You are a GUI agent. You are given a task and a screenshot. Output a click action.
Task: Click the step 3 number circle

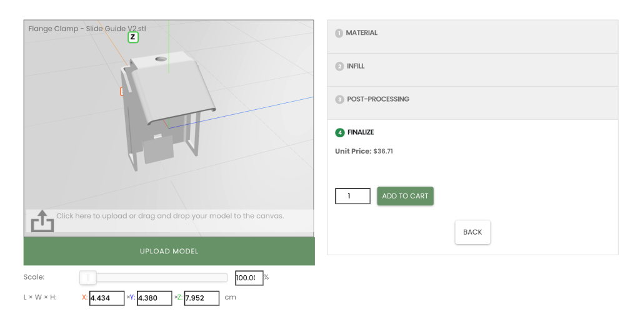click(x=339, y=99)
